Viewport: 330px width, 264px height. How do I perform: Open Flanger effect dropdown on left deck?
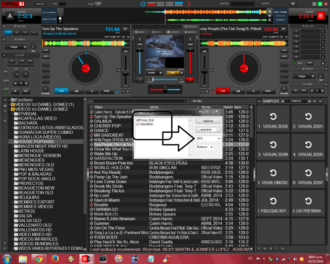(25, 47)
